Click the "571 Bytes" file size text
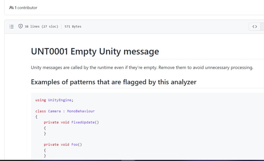The width and height of the screenshot is (264, 161). [73, 27]
